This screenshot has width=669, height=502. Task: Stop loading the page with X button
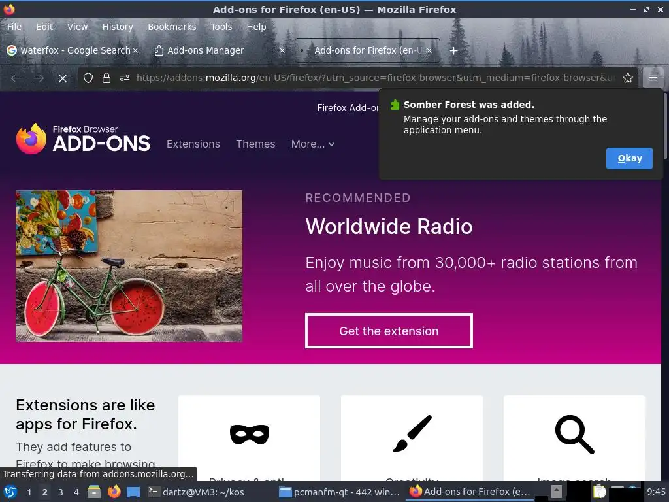coord(62,78)
